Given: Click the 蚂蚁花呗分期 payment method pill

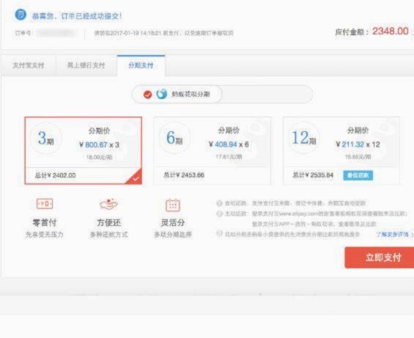Looking at the screenshot, I should [x=177, y=94].
